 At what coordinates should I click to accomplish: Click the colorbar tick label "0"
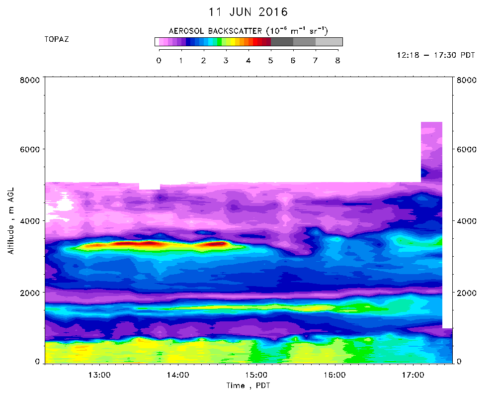pos(159,61)
